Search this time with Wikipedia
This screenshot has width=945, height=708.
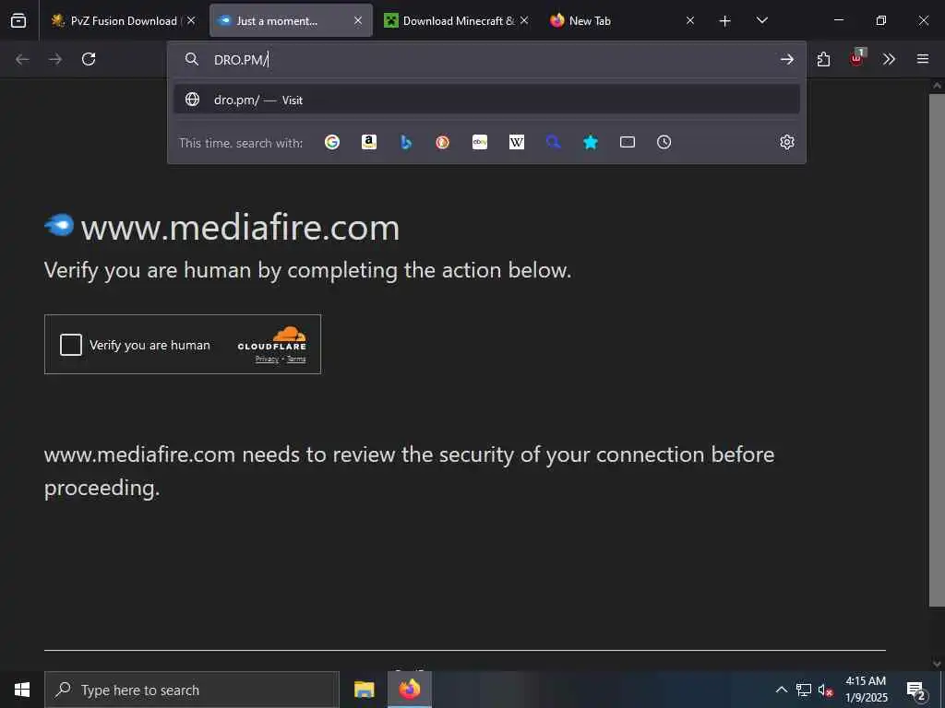[517, 142]
